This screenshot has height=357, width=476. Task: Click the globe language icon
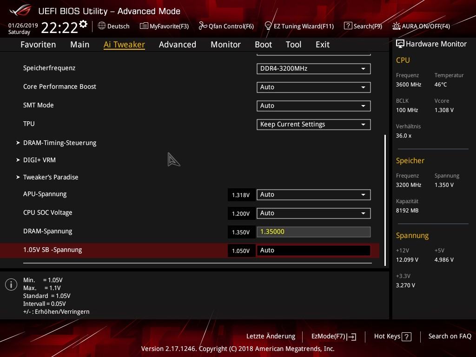pyautogui.click(x=102, y=26)
